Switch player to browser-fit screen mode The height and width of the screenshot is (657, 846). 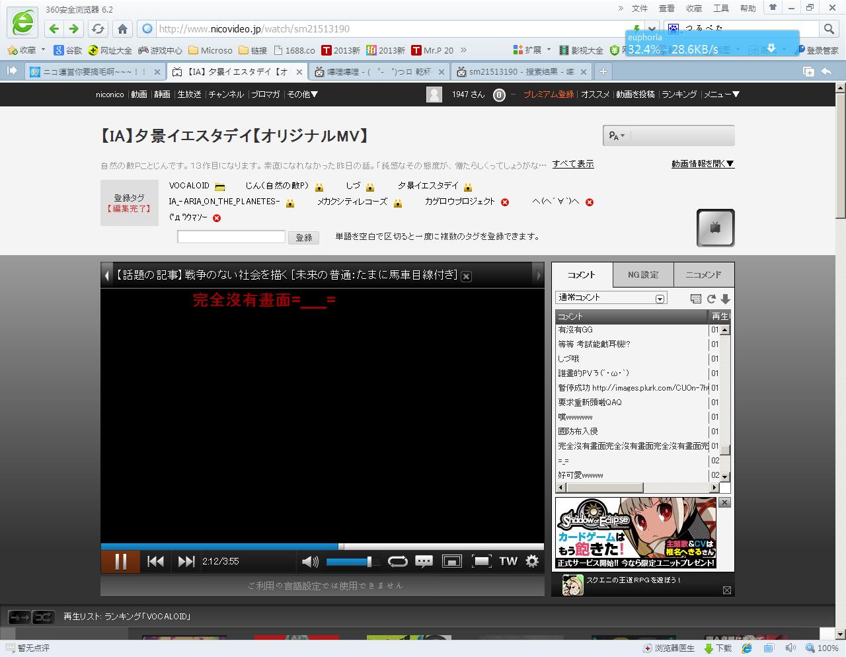tap(451, 562)
